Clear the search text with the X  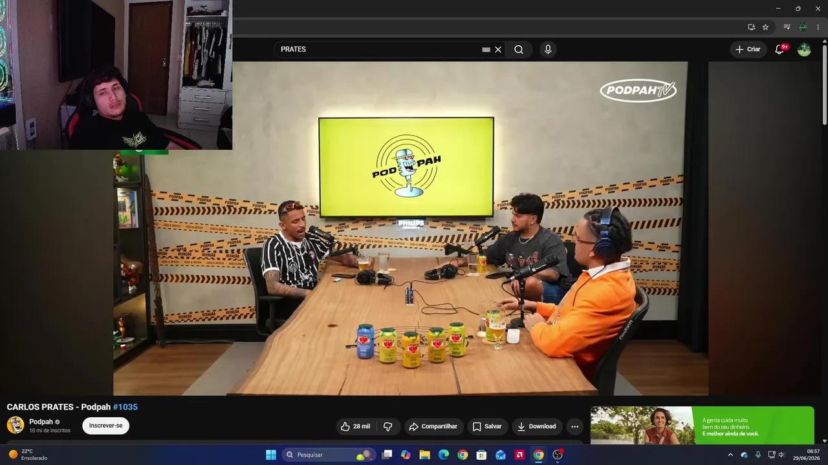click(498, 49)
